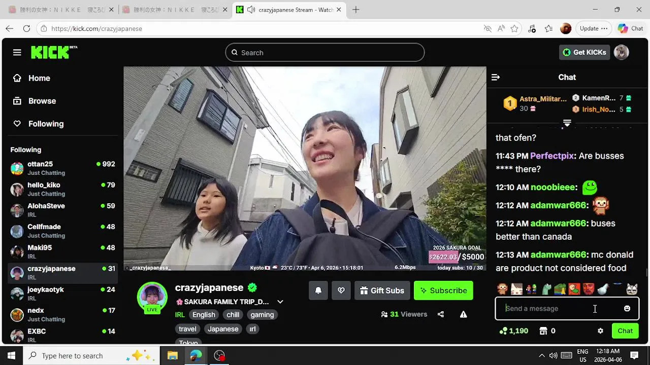Select the crazyjapanese Stream browser tab
Image resolution: width=650 pixels, height=365 pixels.
coord(289,10)
